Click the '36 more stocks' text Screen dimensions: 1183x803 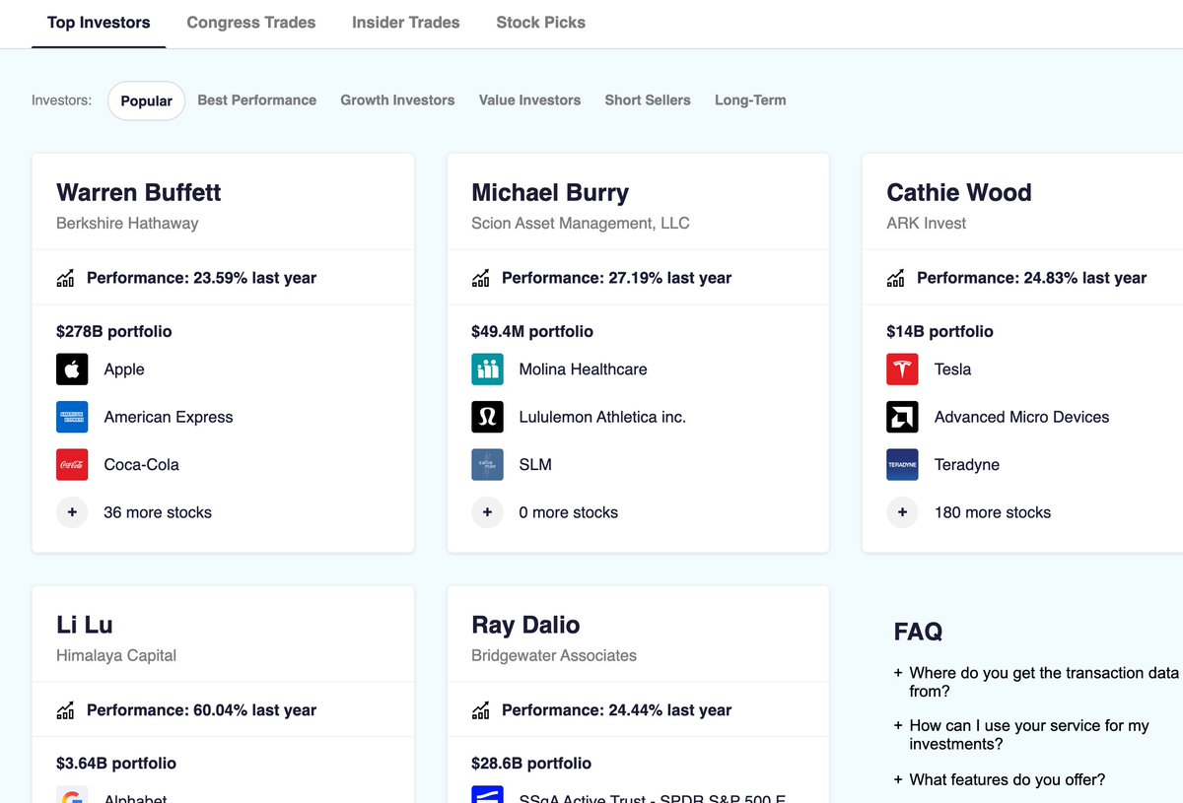(x=158, y=512)
